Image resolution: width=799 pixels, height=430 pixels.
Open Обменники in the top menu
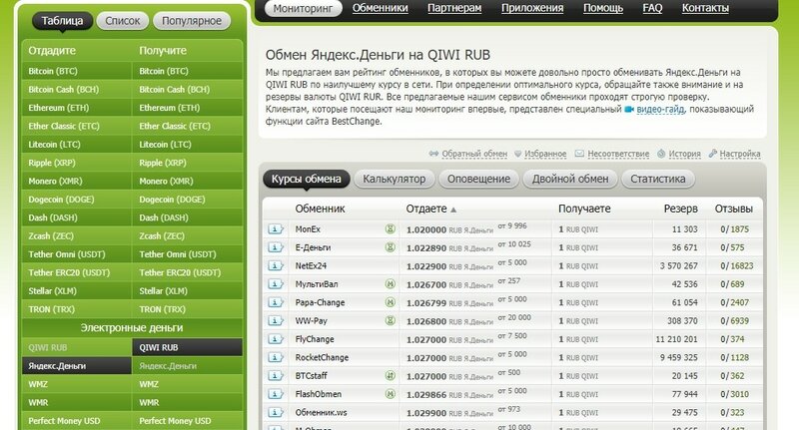[381, 8]
